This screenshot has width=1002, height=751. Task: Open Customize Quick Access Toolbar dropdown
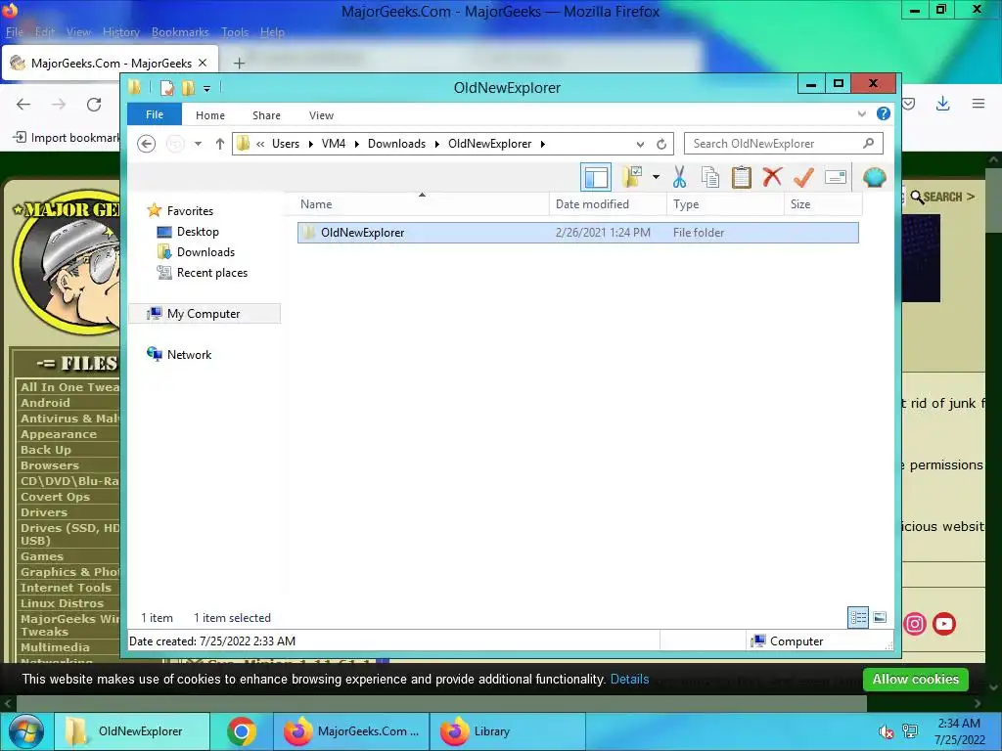(206, 89)
